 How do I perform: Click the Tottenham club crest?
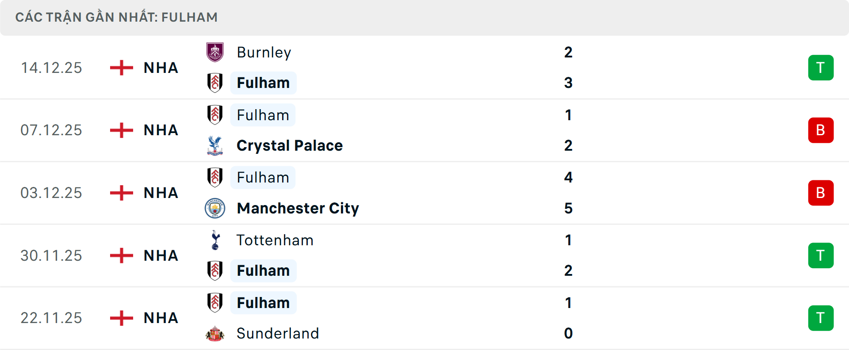[215, 240]
